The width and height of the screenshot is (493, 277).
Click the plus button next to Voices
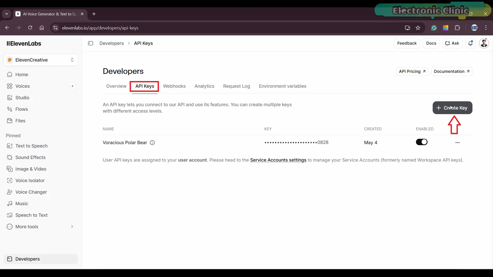72,86
